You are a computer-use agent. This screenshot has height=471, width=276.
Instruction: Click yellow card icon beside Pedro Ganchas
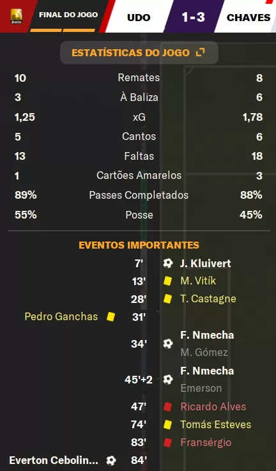(111, 316)
